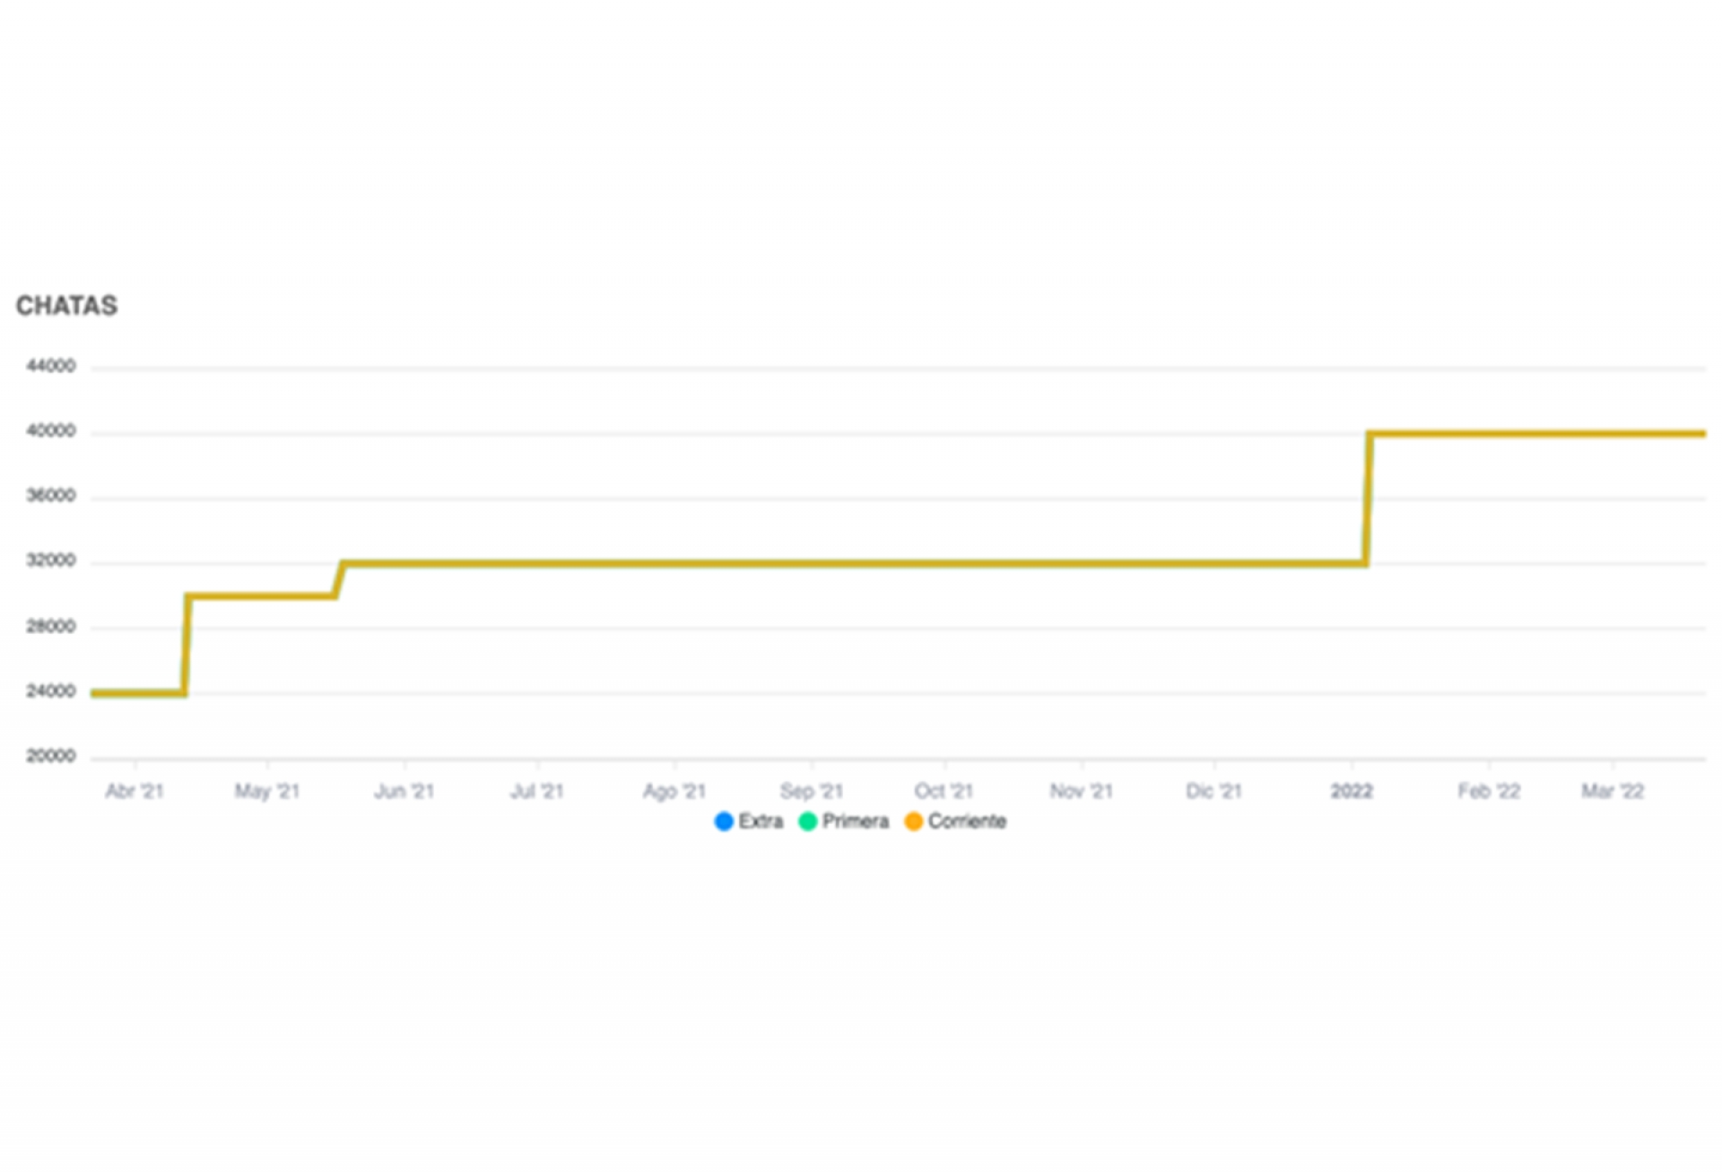Click the Oct '21 axis label
The height and width of the screenshot is (1172, 1722).
tap(944, 791)
